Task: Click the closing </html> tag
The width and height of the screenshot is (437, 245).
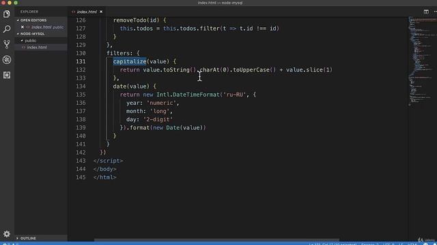Action: [104, 177]
